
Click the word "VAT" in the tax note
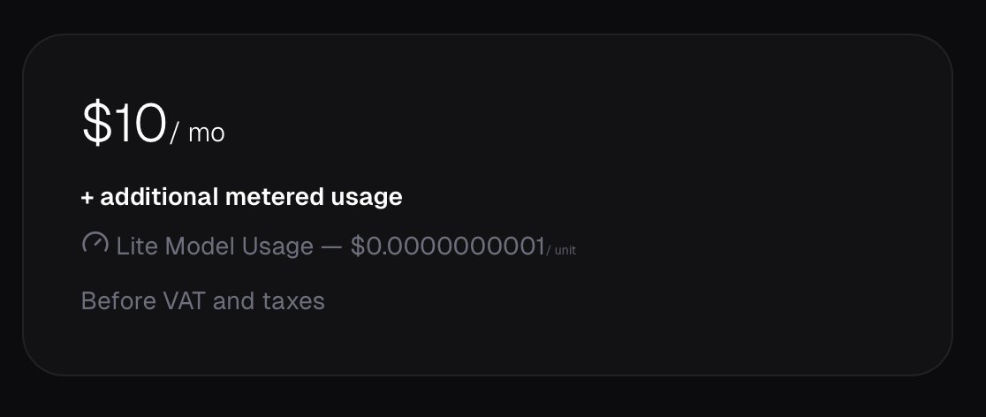coord(184,301)
